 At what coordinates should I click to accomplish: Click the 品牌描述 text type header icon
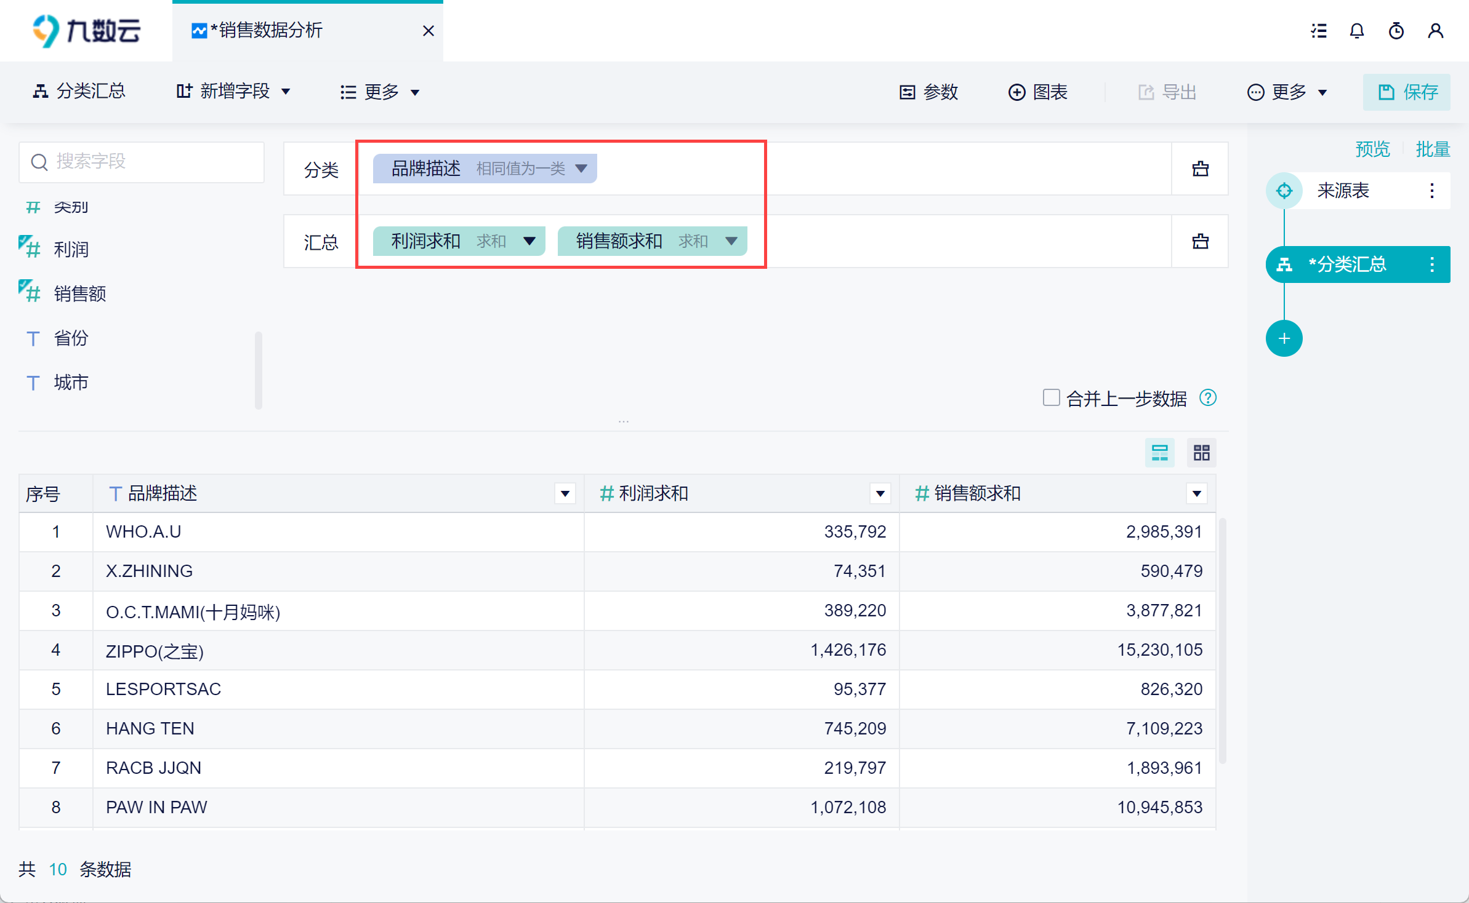tap(115, 493)
